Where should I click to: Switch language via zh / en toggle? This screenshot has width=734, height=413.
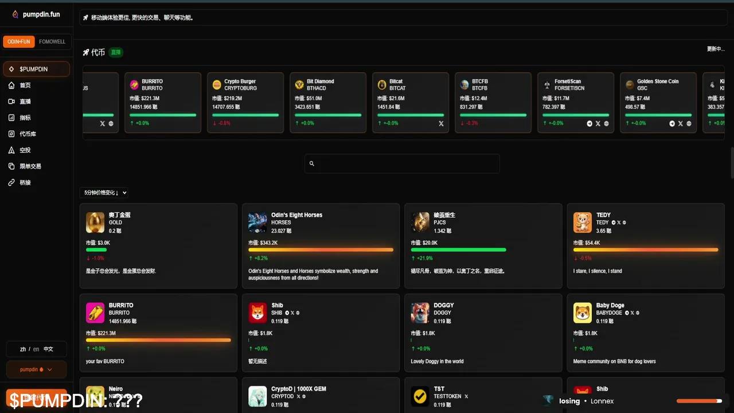pyautogui.click(x=37, y=349)
